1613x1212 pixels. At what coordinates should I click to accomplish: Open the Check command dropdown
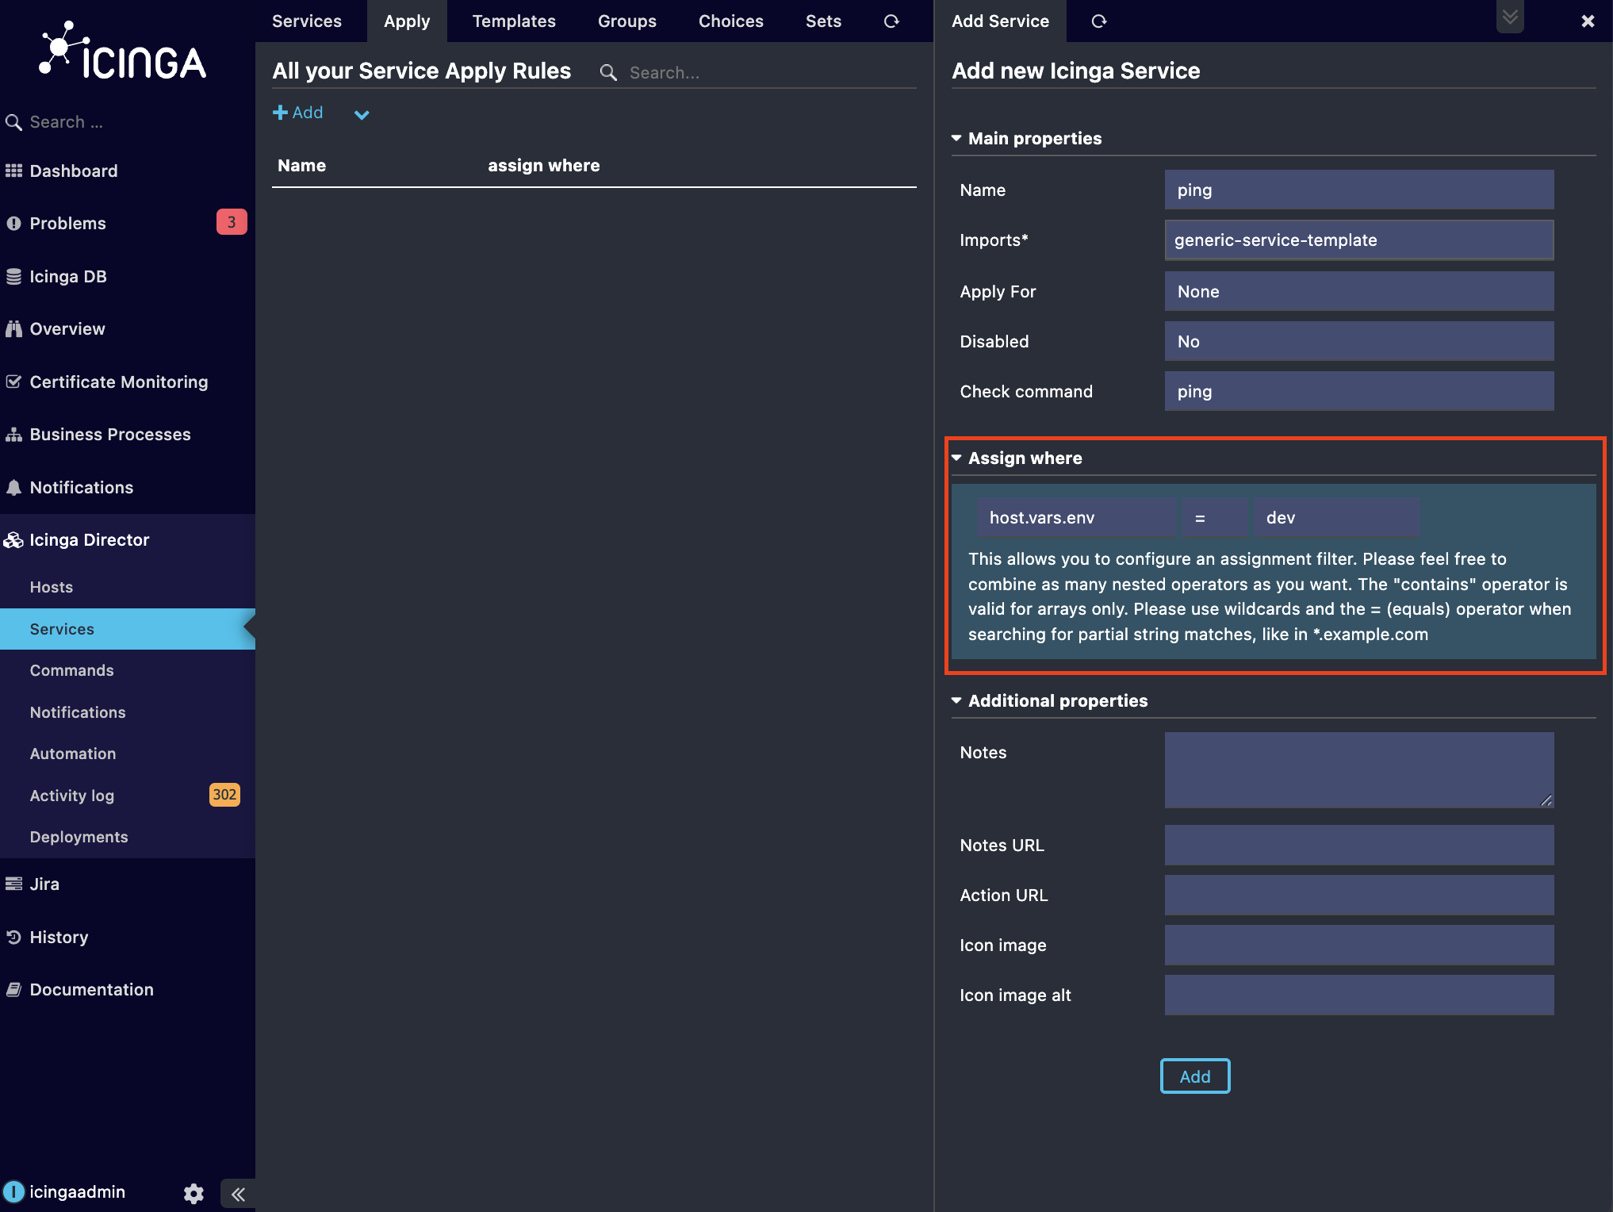click(x=1359, y=391)
